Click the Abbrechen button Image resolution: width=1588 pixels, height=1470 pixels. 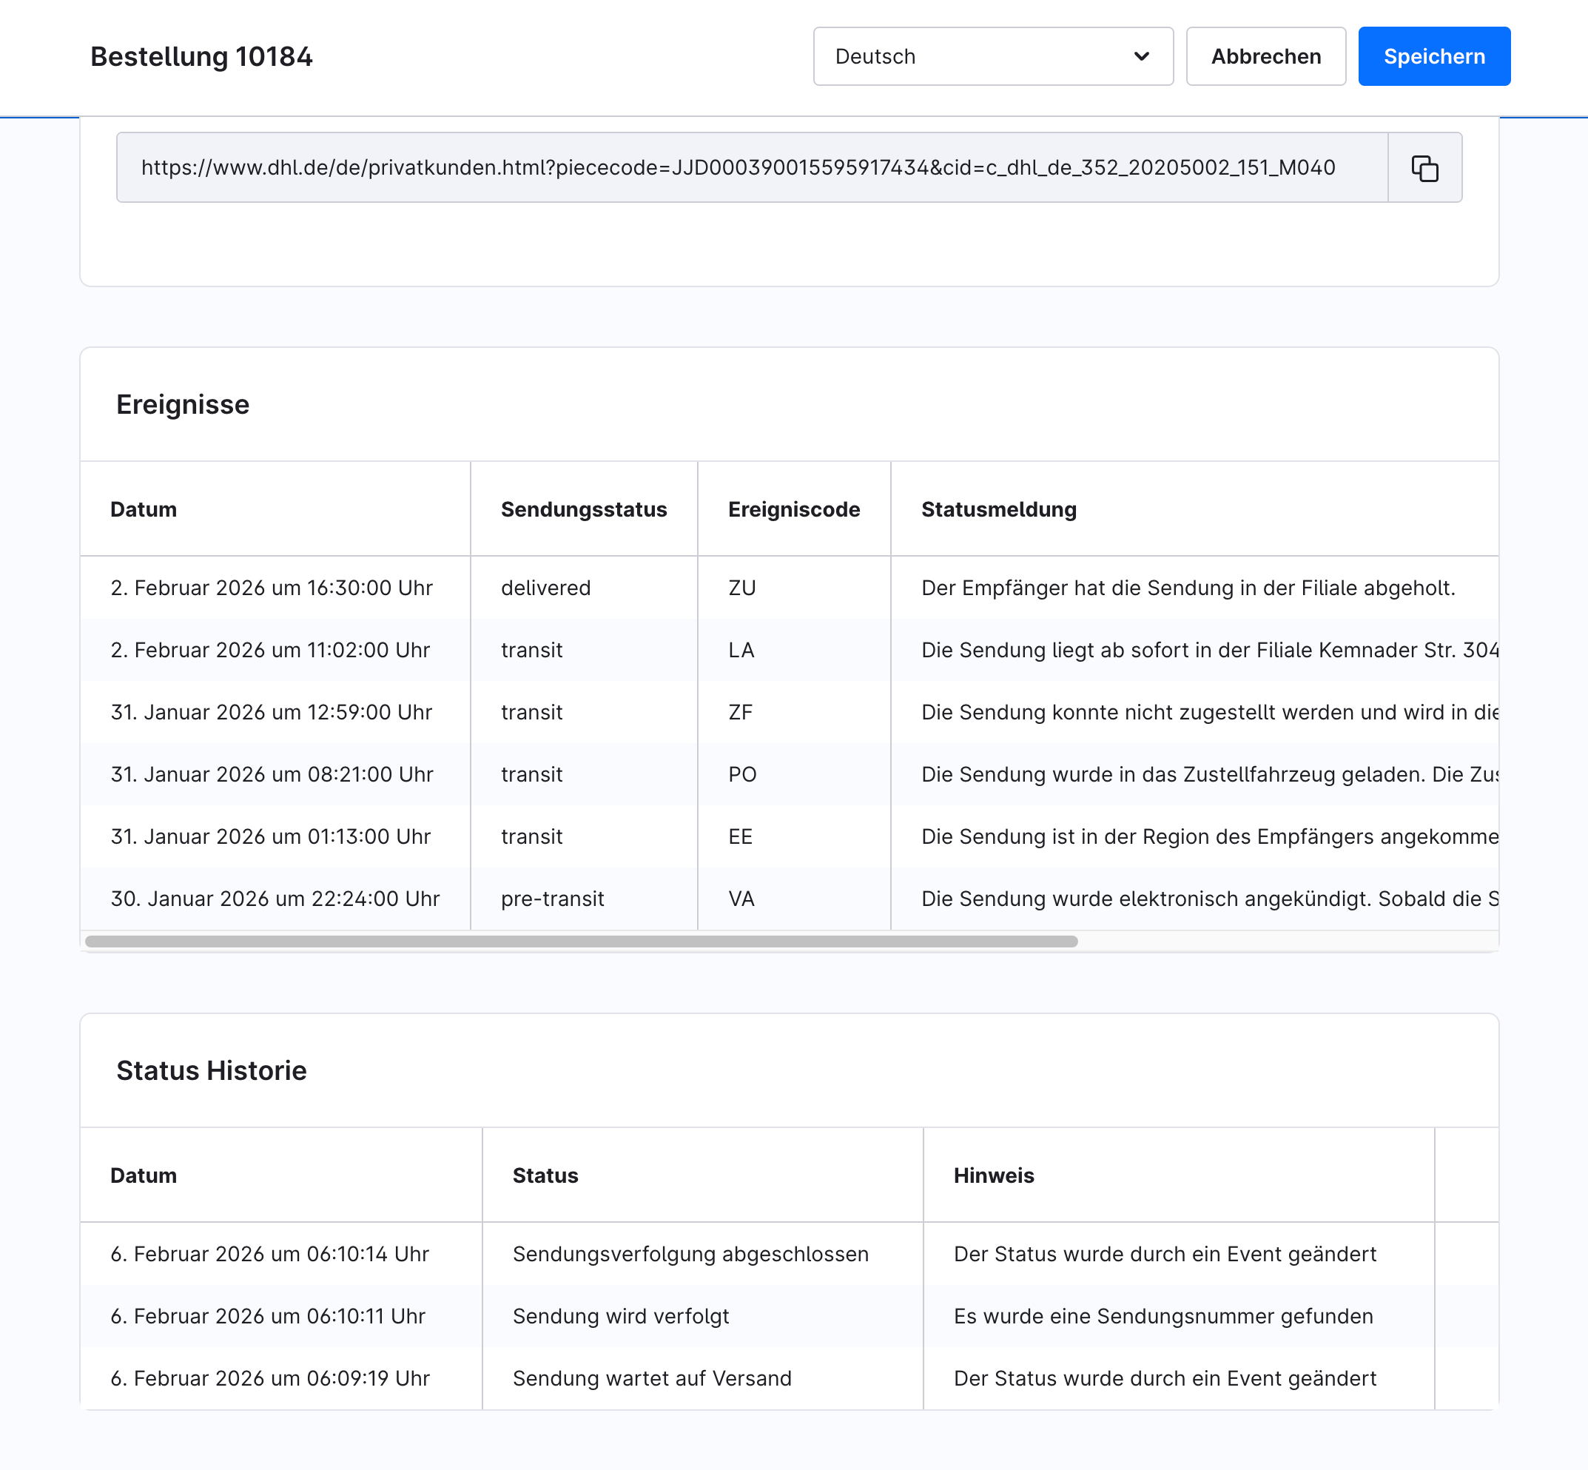(1265, 56)
